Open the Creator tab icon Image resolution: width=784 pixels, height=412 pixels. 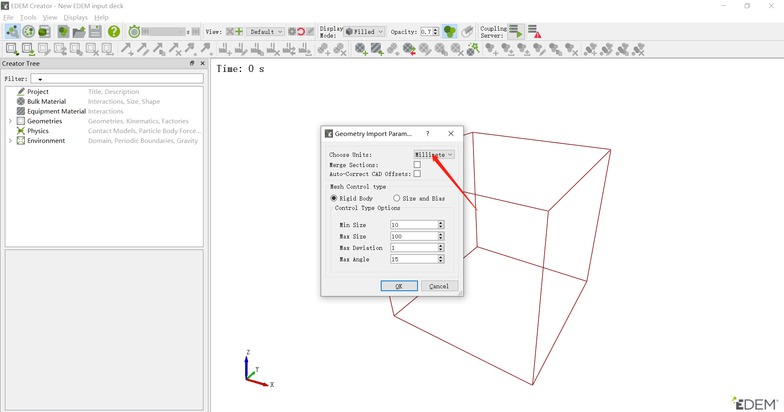tap(13, 31)
